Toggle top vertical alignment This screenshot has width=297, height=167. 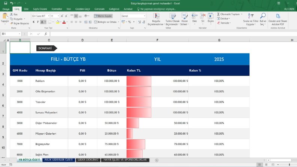click(x=72, y=16)
